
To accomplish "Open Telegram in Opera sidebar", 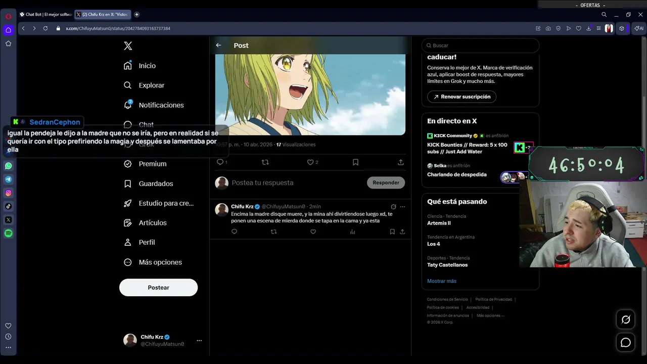I will [8, 179].
